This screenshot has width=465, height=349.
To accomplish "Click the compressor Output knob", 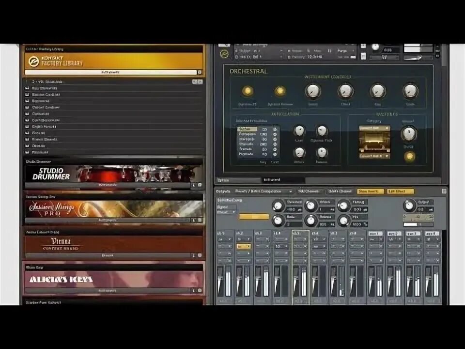I will tap(409, 205).
